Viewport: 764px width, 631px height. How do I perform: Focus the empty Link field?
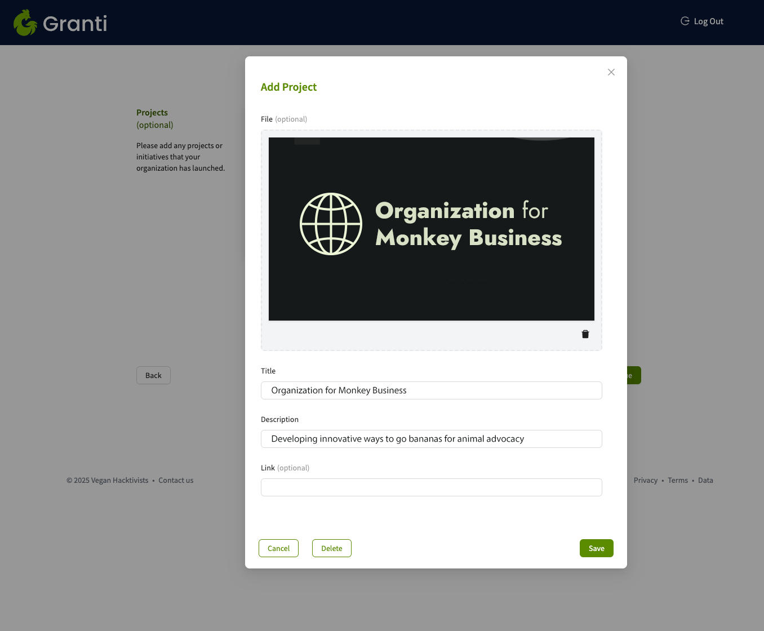(431, 487)
